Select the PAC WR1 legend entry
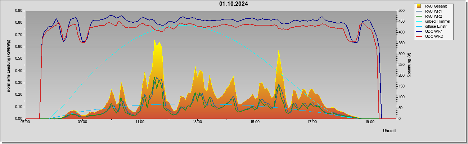 tap(434, 11)
